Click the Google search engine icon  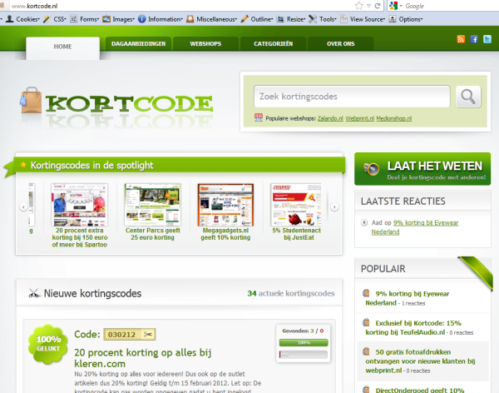(393, 6)
